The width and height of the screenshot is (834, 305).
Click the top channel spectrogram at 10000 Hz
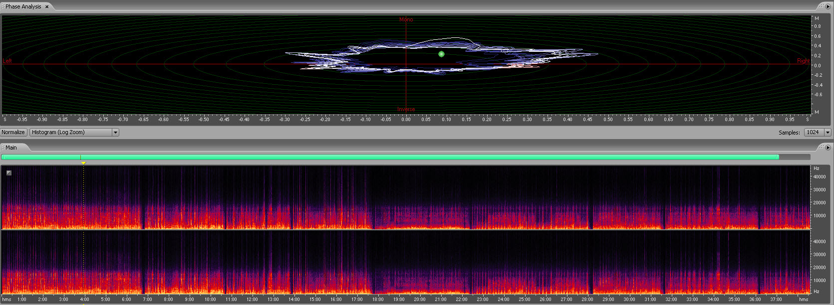coord(399,216)
